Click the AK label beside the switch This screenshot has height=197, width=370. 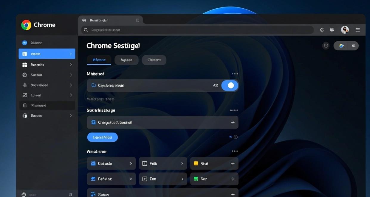coord(216,85)
